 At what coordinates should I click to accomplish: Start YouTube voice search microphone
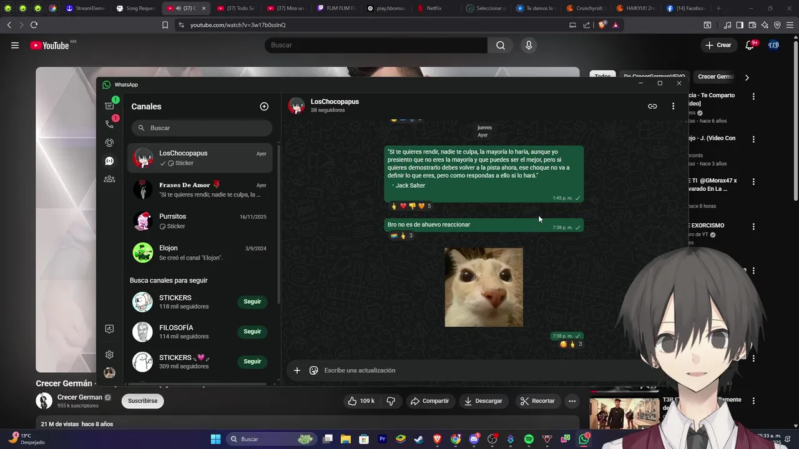[x=529, y=45]
